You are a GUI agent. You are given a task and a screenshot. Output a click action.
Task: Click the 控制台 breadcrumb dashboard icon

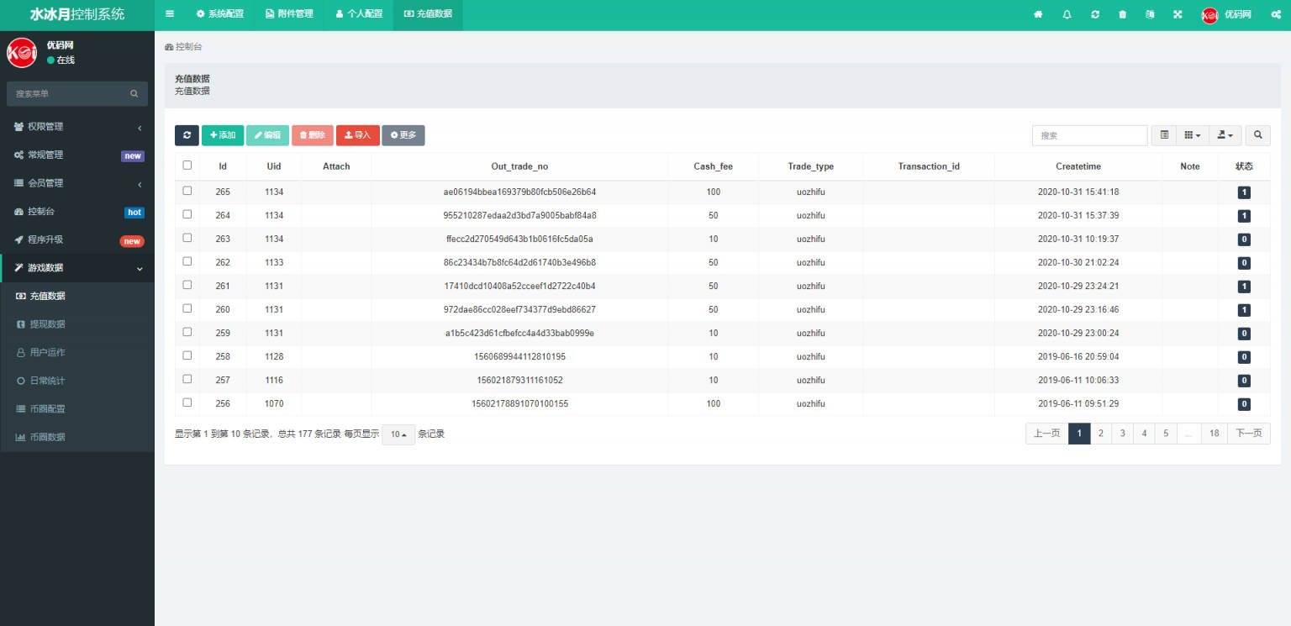tap(169, 48)
